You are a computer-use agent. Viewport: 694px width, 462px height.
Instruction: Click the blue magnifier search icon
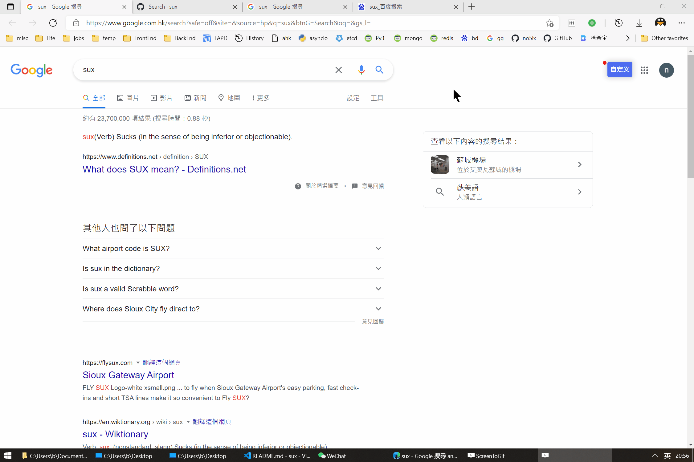pyautogui.click(x=379, y=70)
